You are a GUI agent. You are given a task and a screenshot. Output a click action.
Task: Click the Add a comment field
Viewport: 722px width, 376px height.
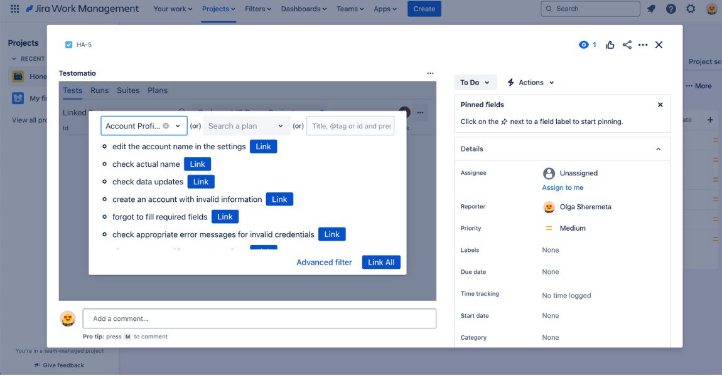(259, 318)
